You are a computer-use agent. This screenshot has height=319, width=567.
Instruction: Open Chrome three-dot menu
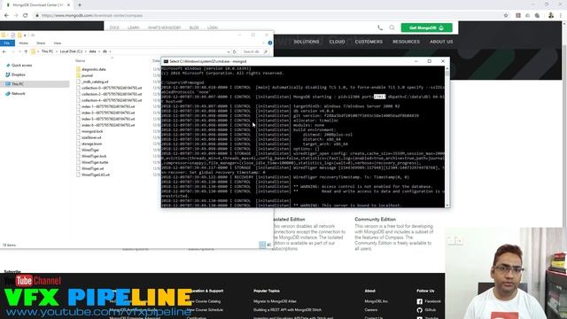coord(561,16)
